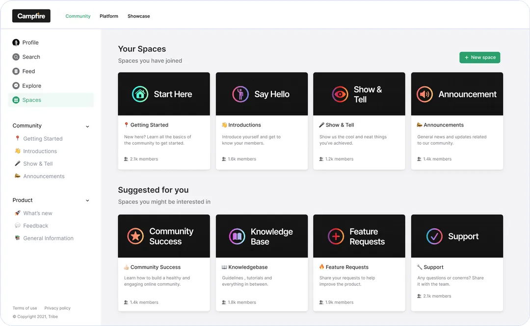Open the Say Hello space banner
530x326 pixels.
tap(262, 94)
